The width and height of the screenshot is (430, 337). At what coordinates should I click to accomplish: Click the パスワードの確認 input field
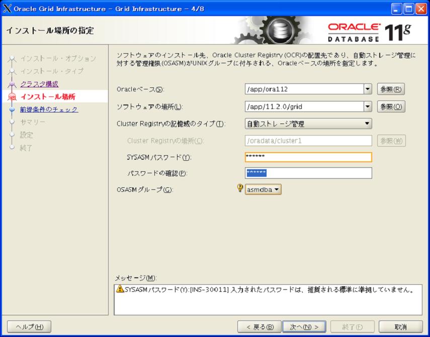click(308, 173)
